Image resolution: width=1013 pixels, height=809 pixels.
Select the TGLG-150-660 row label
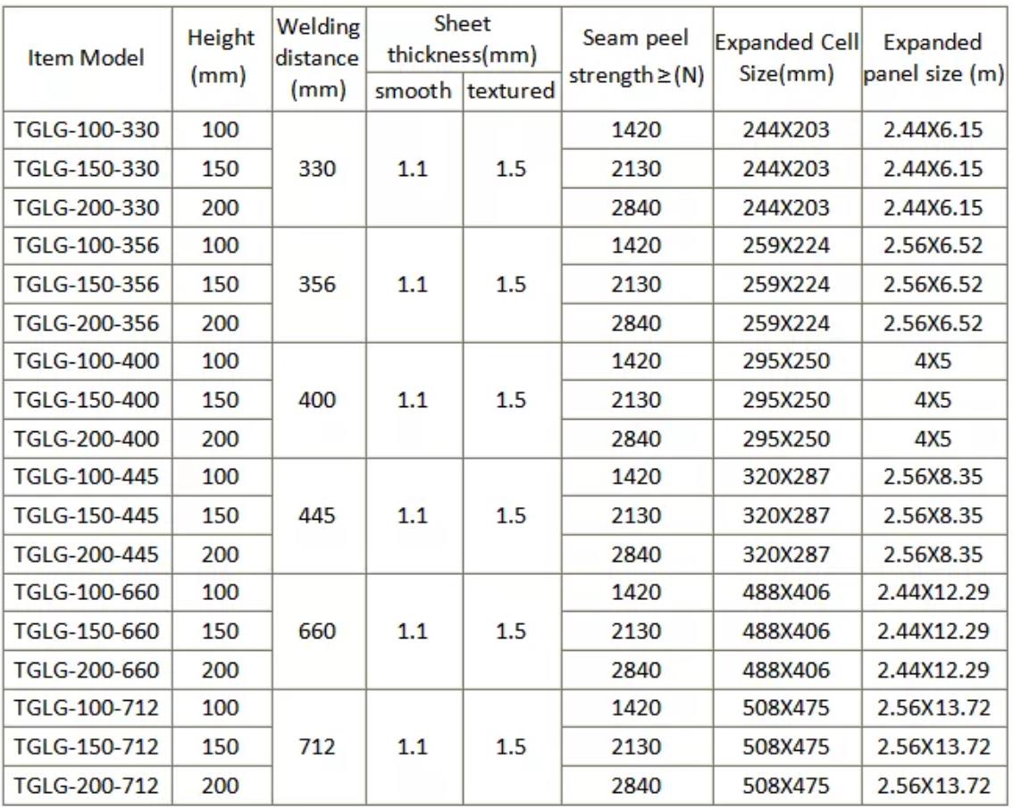[87, 631]
